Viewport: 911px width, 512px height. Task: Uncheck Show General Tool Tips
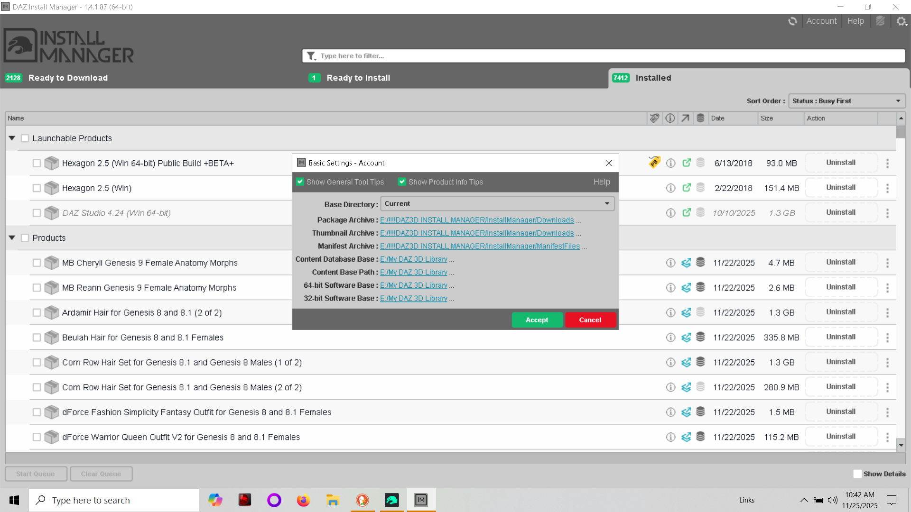click(x=300, y=182)
